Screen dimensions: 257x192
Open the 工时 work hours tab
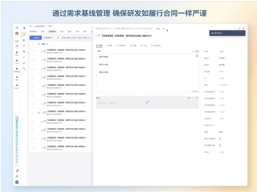(144, 46)
